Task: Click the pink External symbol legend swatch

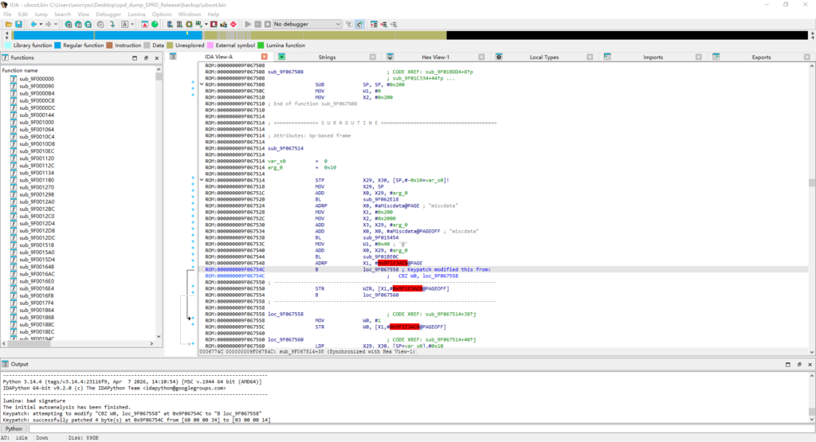Action: (210, 45)
